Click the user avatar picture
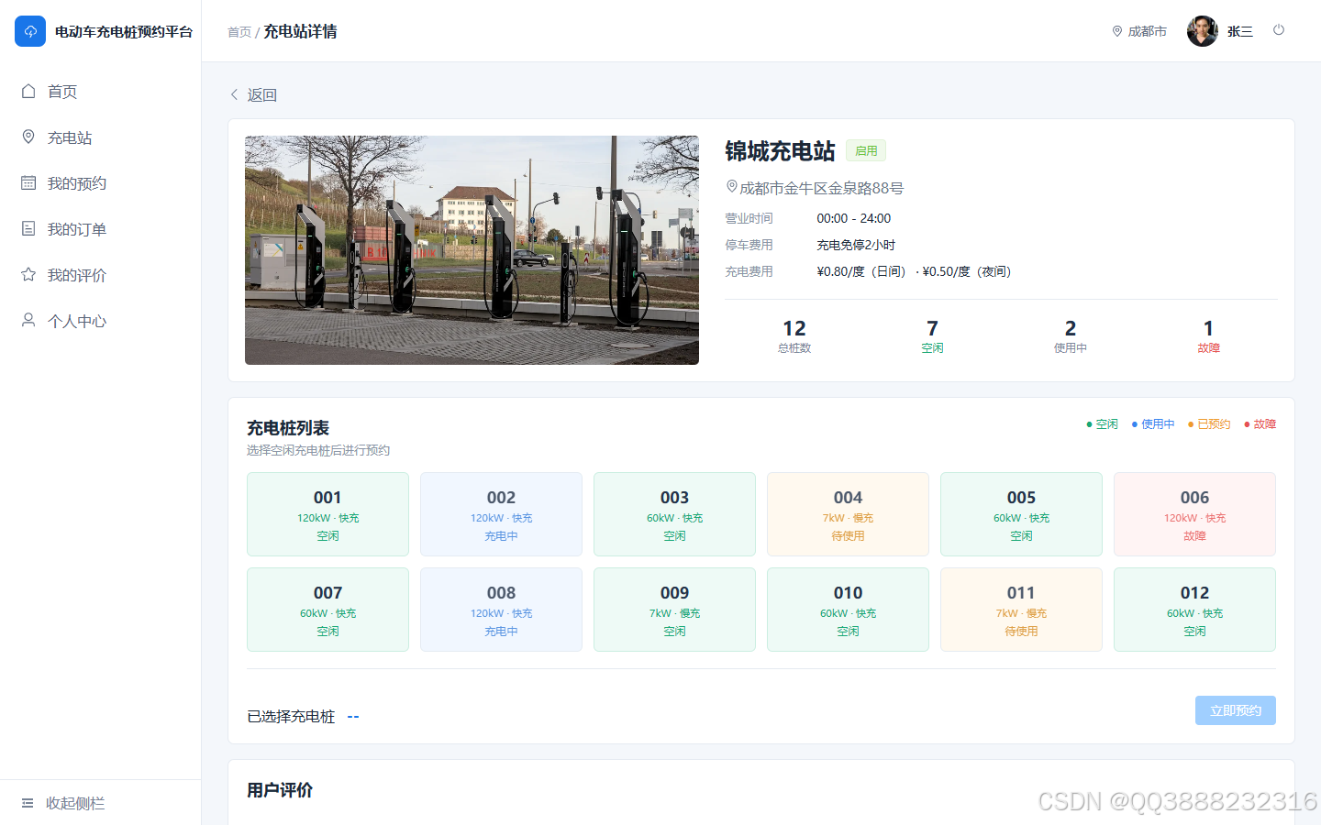The width and height of the screenshot is (1321, 825). click(x=1203, y=31)
